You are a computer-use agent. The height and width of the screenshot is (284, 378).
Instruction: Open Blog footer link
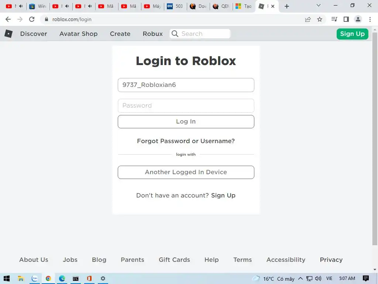[x=99, y=260]
